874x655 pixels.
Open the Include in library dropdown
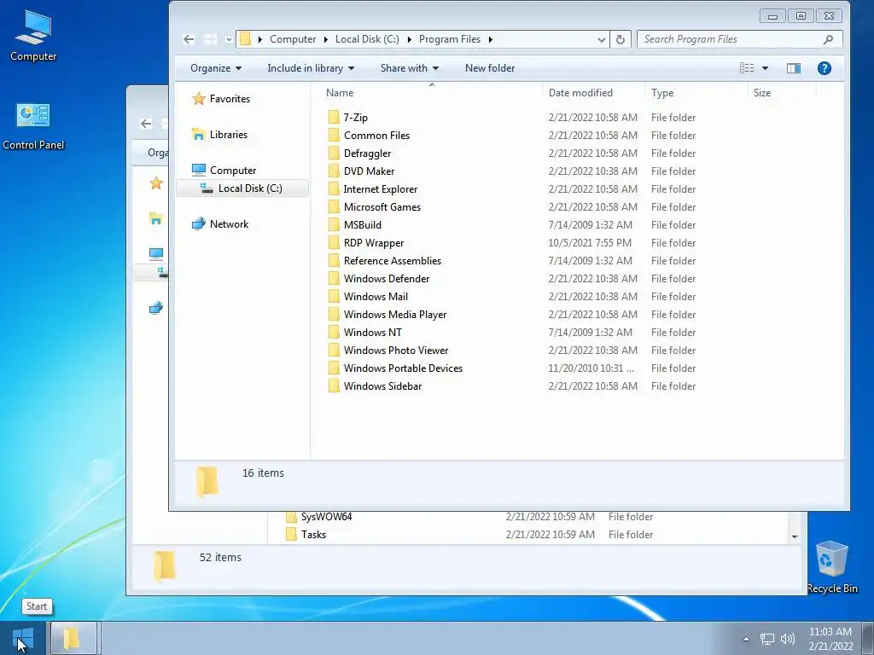click(x=311, y=68)
